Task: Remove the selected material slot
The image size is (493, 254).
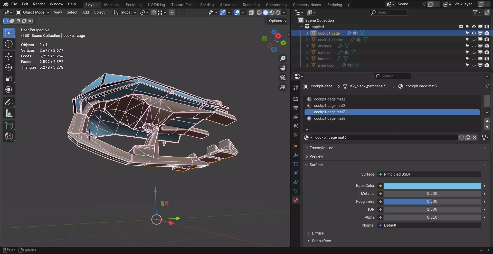Action: [x=487, y=104]
